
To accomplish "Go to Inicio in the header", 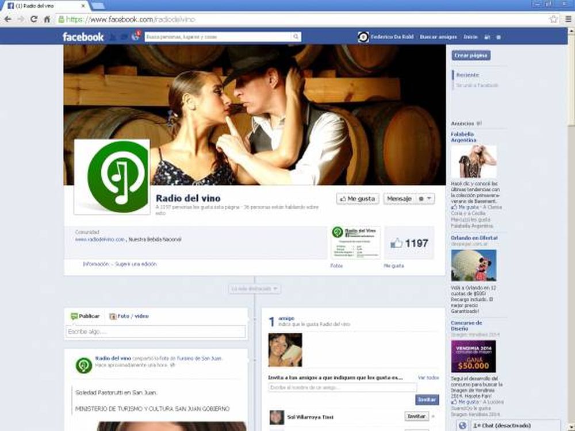I will 470,37.
